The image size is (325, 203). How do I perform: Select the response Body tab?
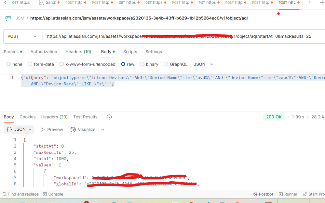click(x=9, y=117)
